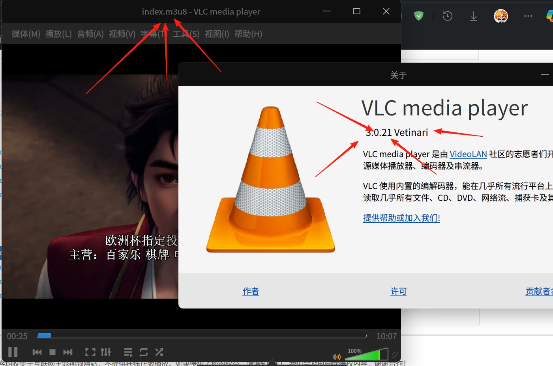The height and width of the screenshot is (366, 553).
Task: Seek on the playback progress bar
Action: click(x=202, y=336)
